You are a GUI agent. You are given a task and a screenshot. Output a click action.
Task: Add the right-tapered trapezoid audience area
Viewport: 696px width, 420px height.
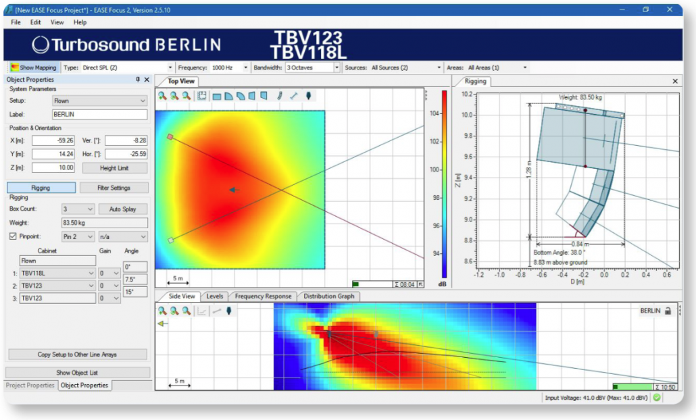264,96
